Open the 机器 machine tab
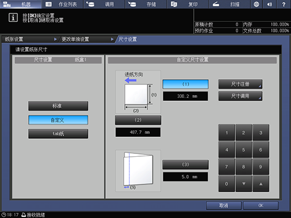The width and height of the screenshot is (291, 218). click(x=21, y=4)
